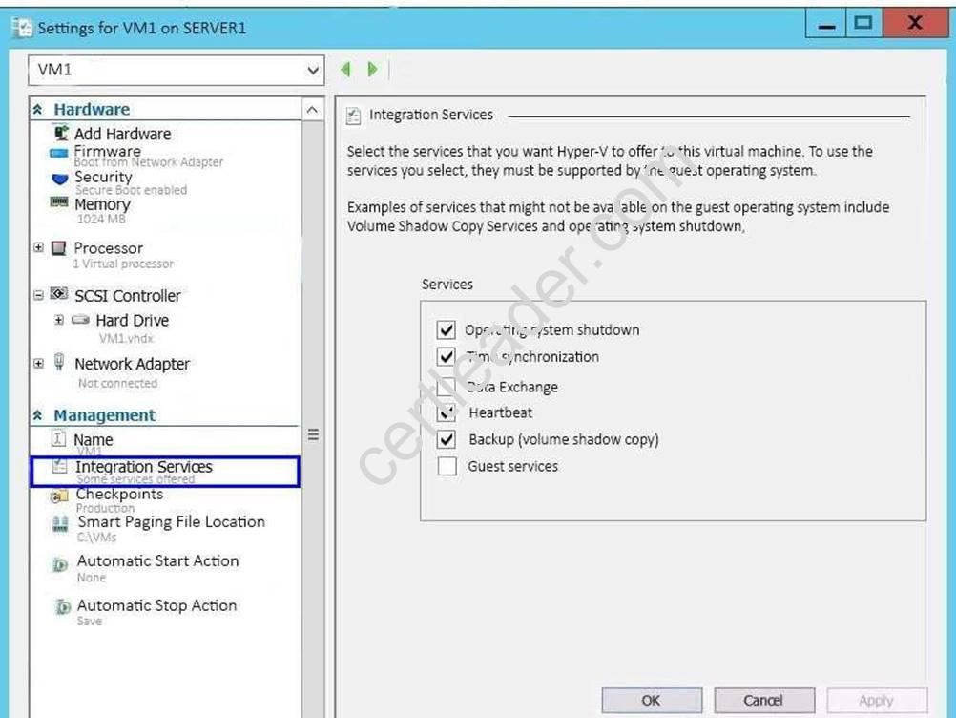The width and height of the screenshot is (956, 718).
Task: Uncheck Time synchronization service
Action: [x=447, y=356]
